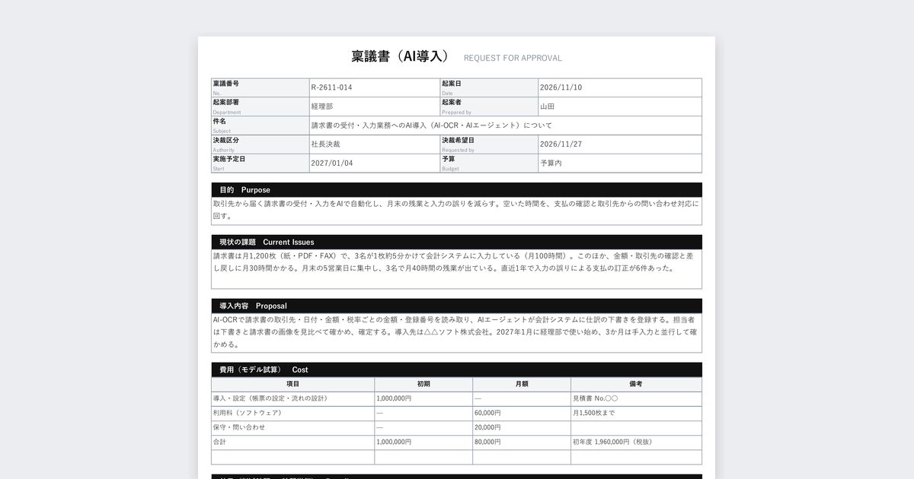The height and width of the screenshot is (479, 914).
Task: Select the purpose paragraph starting 取引先から届く請求書
Action: pos(456,210)
